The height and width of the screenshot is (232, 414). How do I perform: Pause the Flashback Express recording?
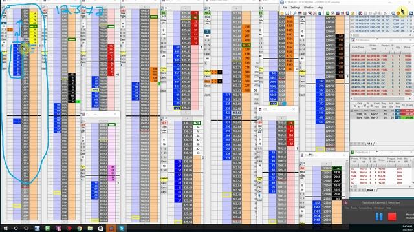point(379,217)
